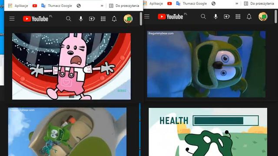Open notifications bell in left window
The width and height of the screenshot is (278, 156).
tap(114, 19)
